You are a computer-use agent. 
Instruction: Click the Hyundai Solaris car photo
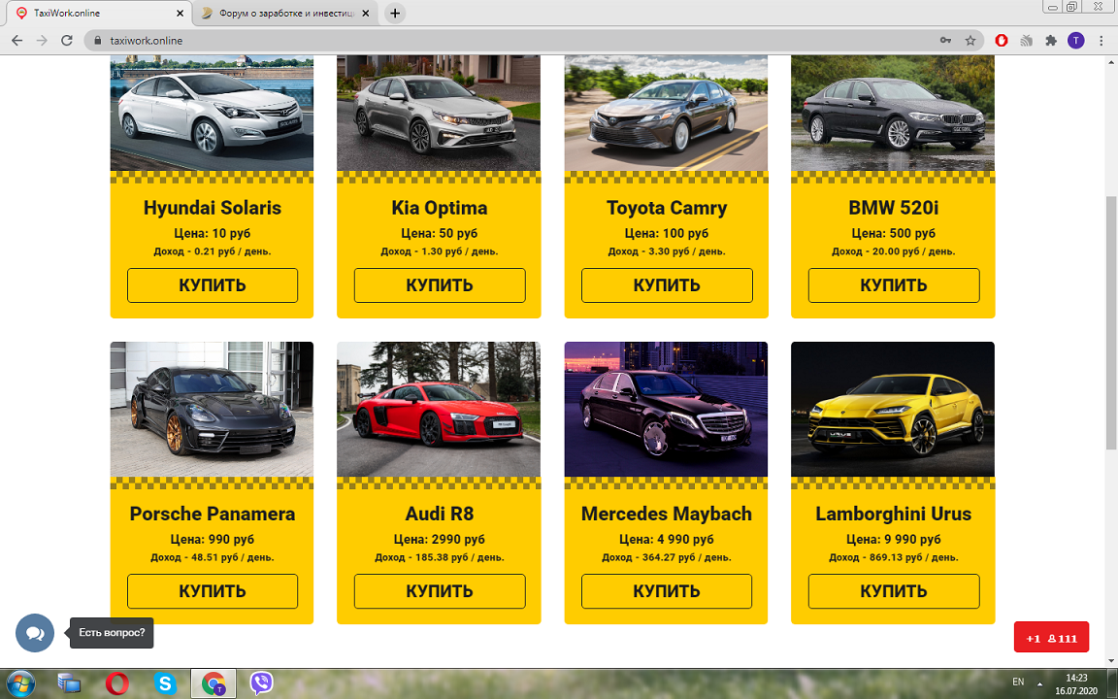click(x=212, y=113)
